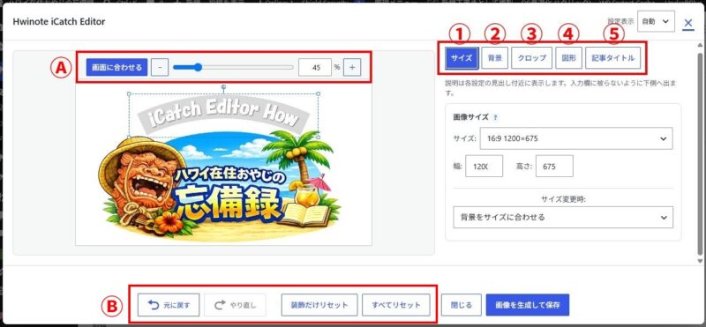Open the 図形 tab

568,58
